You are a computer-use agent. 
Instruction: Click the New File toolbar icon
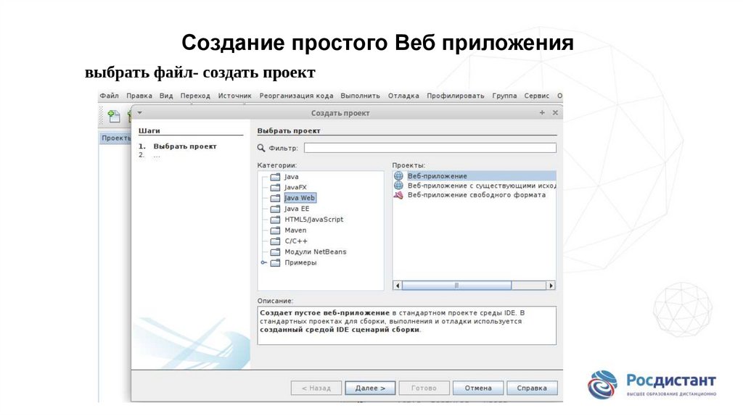[114, 116]
